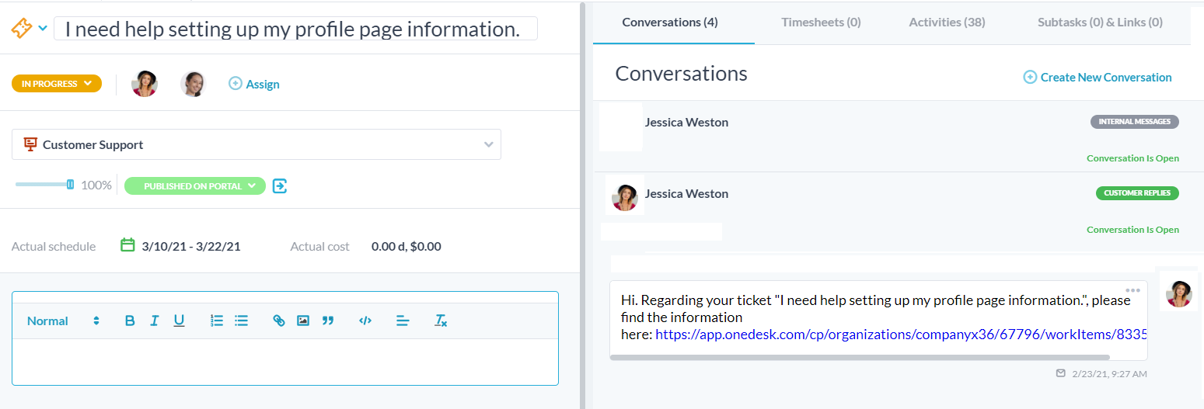Switch to the Activities (38) tab
Screen dimensions: 1204x409
[x=947, y=23]
